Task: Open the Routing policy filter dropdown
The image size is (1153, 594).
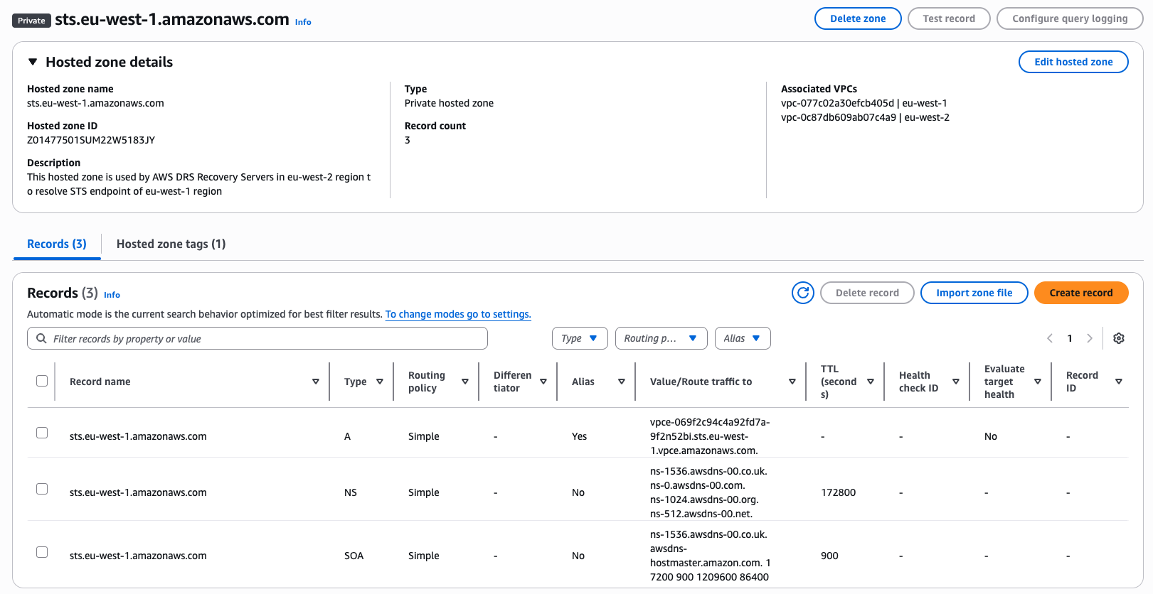Action: 660,338
